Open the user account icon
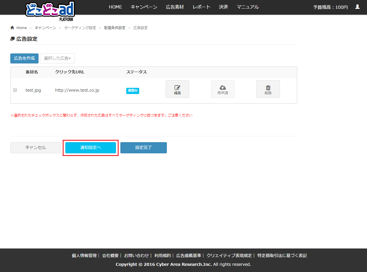 tap(357, 7)
